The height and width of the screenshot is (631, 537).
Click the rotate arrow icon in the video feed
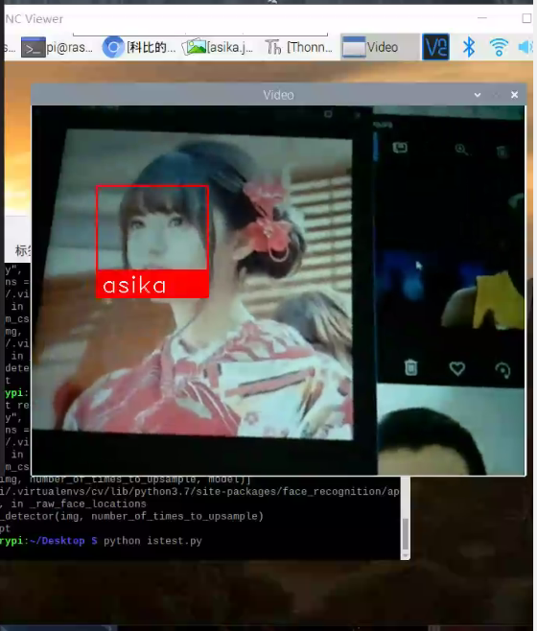coord(502,370)
